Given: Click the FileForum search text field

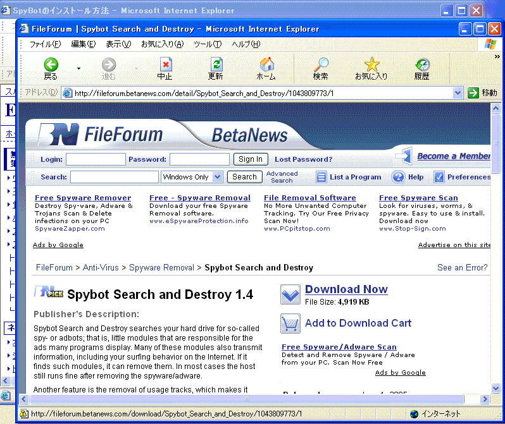Looking at the screenshot, I should 115,177.
